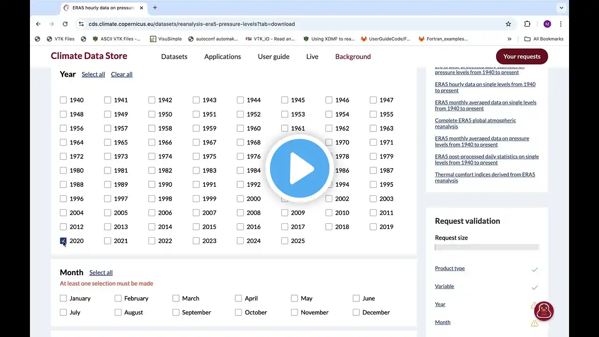The width and height of the screenshot is (599, 337).
Task: Go forward to the next page
Action: click(x=51, y=24)
